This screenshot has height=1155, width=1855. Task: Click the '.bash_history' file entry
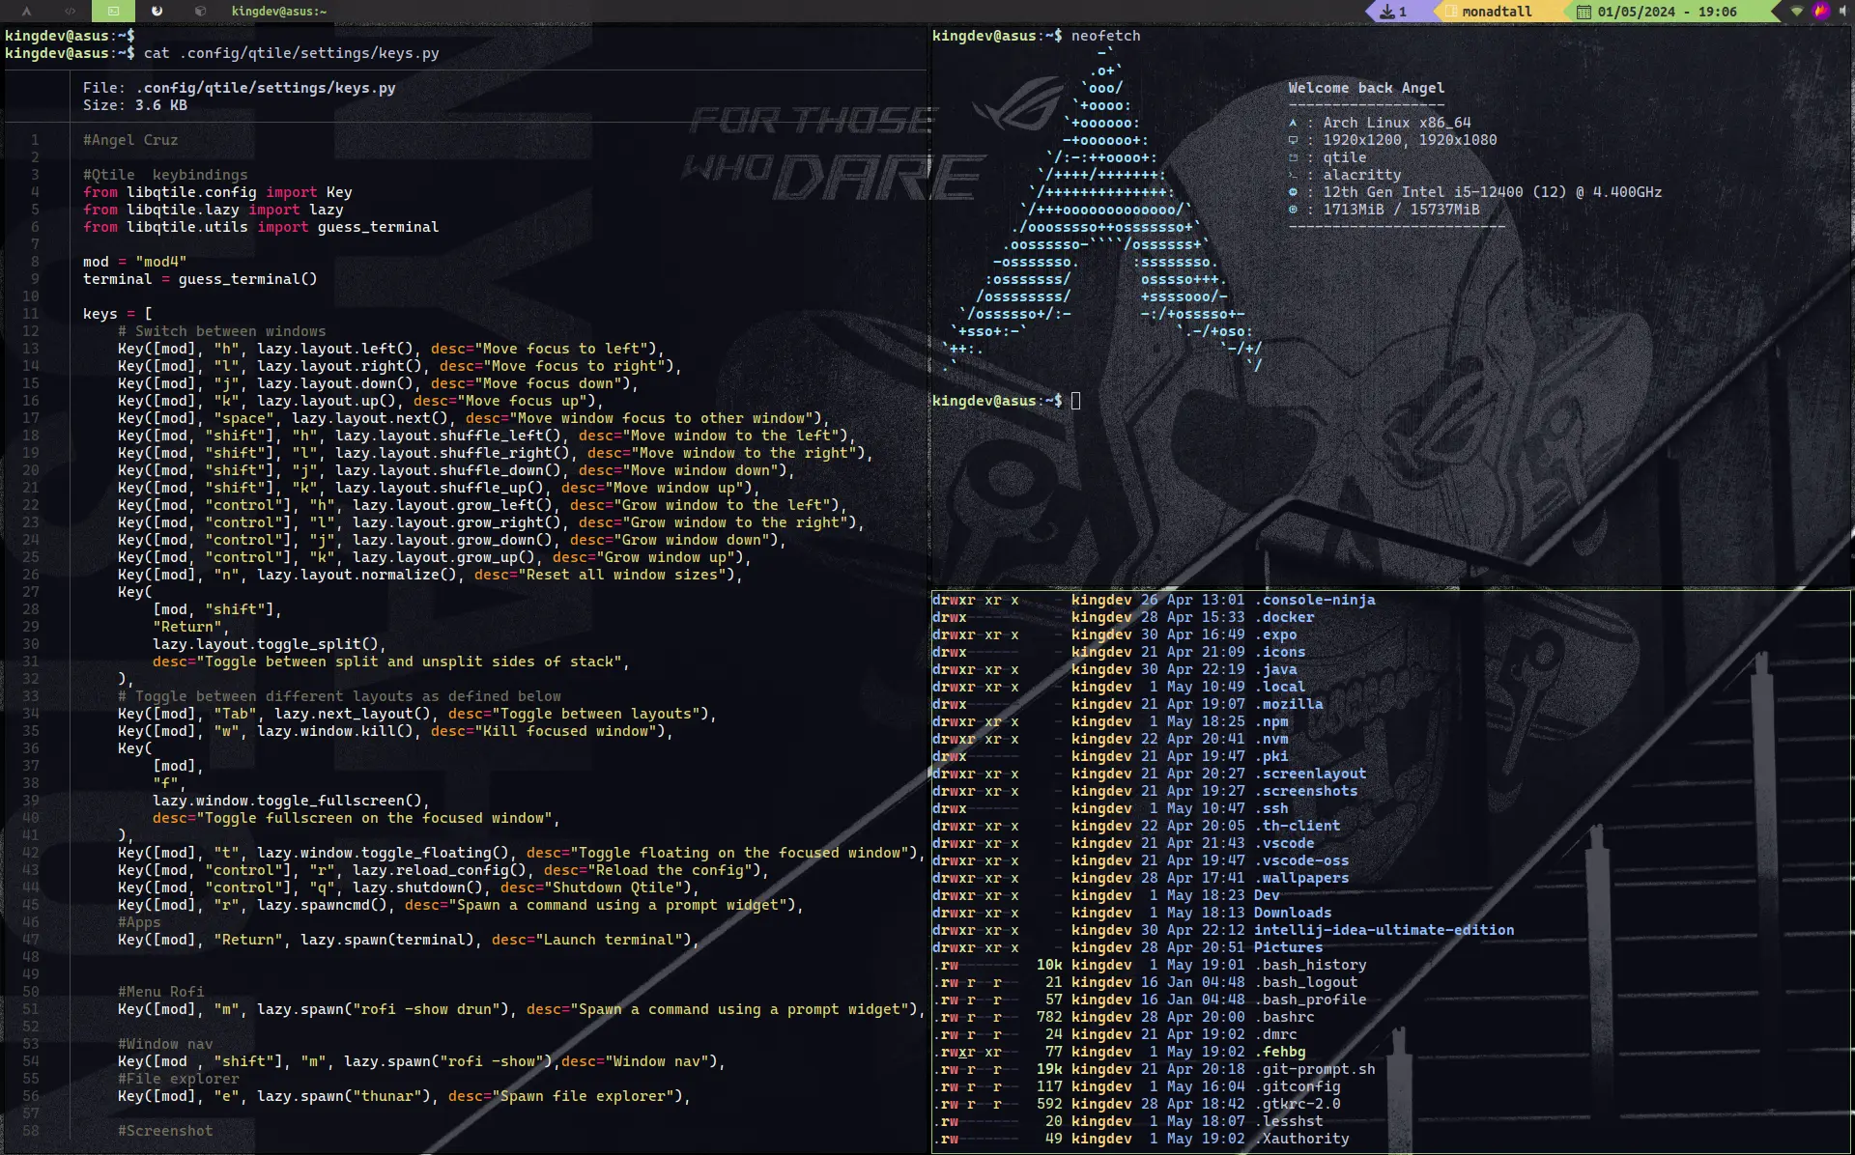click(1310, 965)
